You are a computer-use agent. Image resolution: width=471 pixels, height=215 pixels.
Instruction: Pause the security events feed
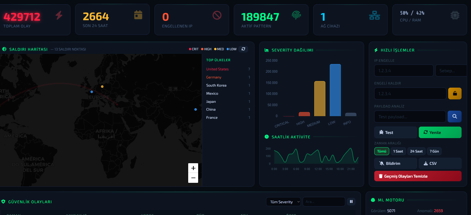tap(351, 201)
